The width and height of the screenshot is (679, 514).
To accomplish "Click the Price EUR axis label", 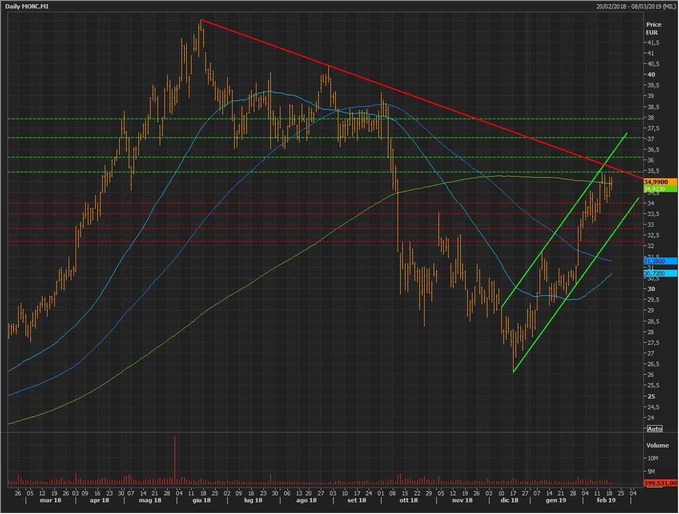I will [x=653, y=28].
